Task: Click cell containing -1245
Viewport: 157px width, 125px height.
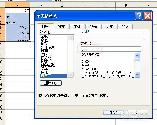Action: tap(18, 28)
